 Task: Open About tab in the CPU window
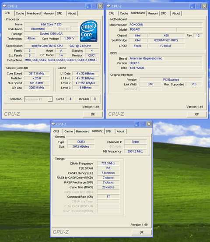coord(72,14)
